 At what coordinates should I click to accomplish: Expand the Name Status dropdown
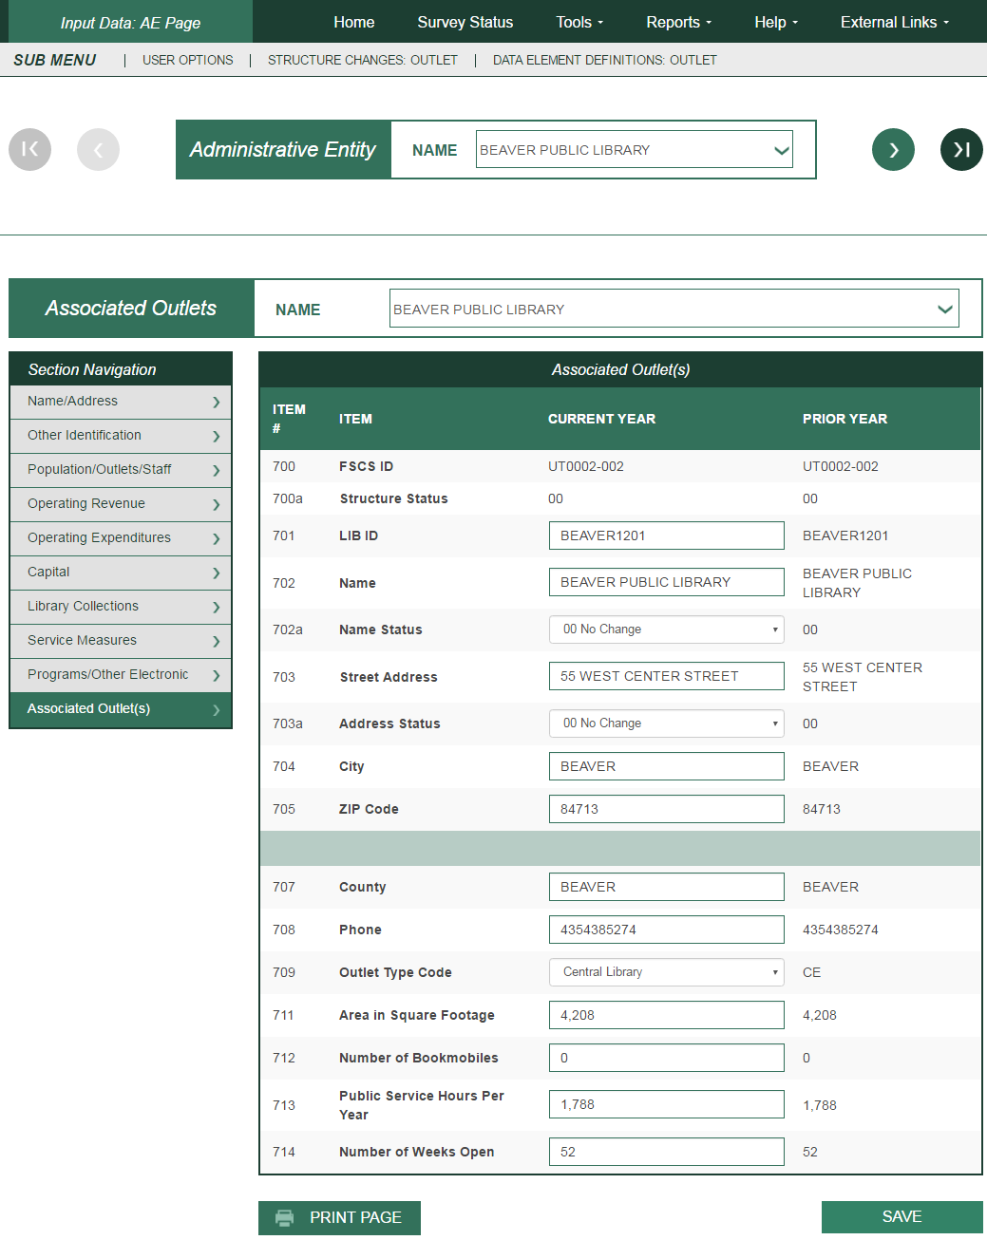click(666, 629)
